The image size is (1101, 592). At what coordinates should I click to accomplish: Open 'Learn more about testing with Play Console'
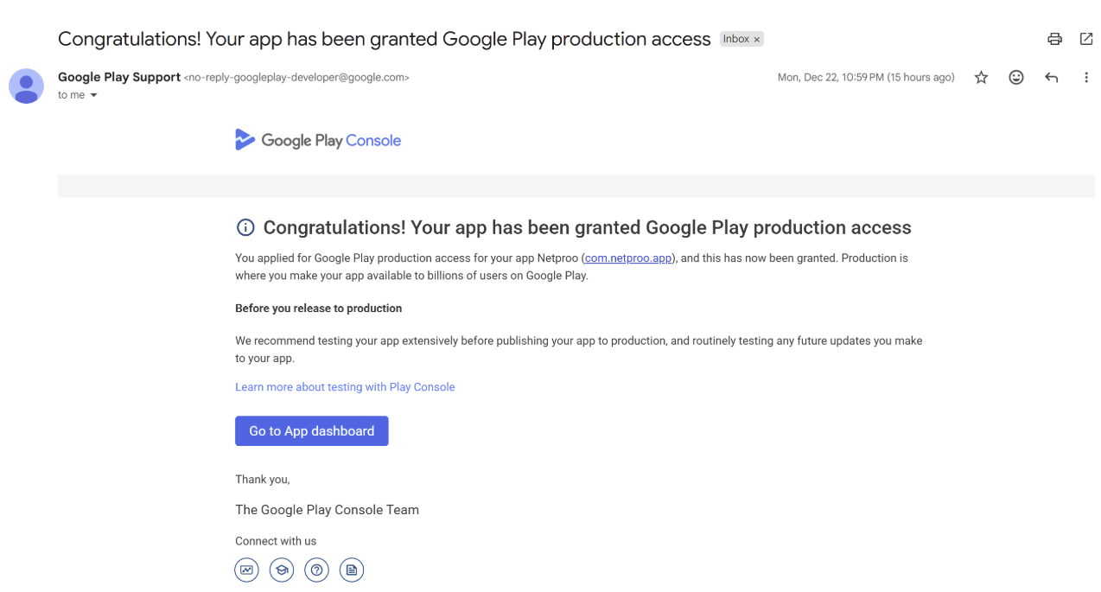(x=345, y=387)
